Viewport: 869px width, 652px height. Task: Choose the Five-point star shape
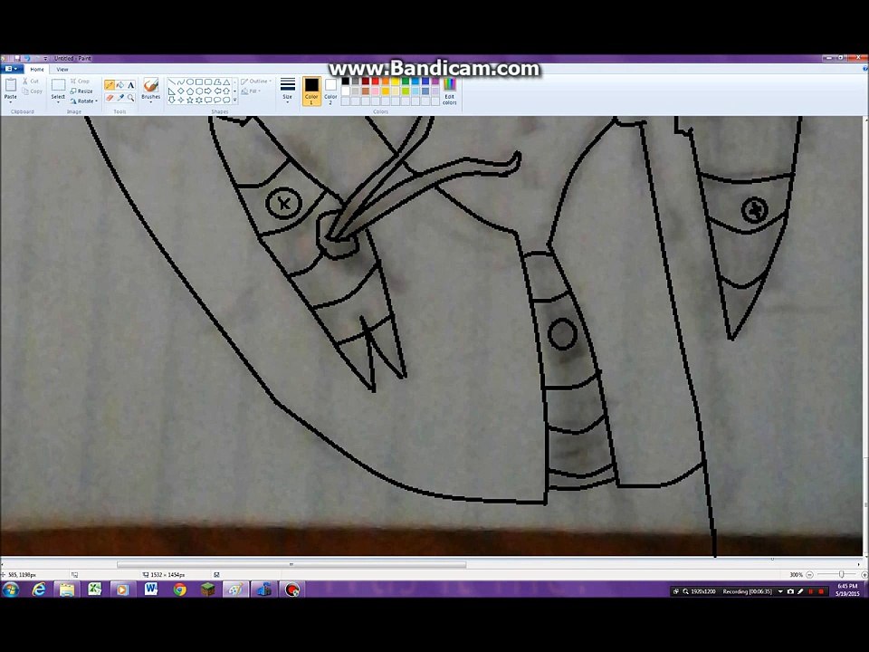click(190, 100)
